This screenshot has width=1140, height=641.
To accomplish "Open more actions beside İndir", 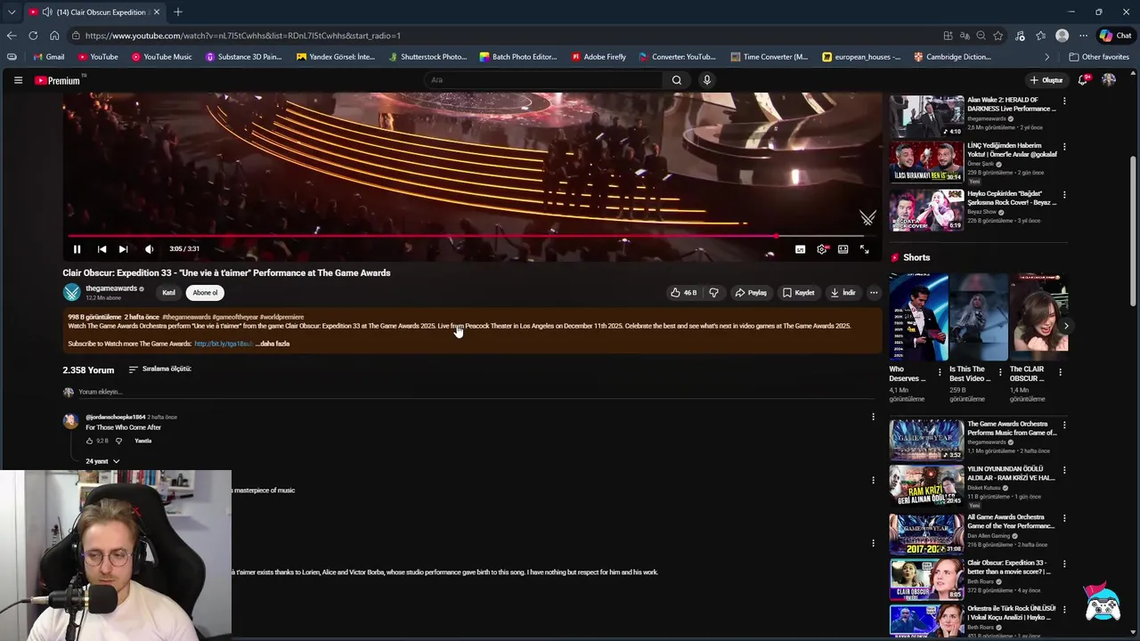I will (874, 293).
